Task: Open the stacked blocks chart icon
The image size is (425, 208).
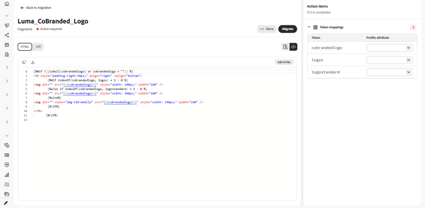Action: point(7,175)
